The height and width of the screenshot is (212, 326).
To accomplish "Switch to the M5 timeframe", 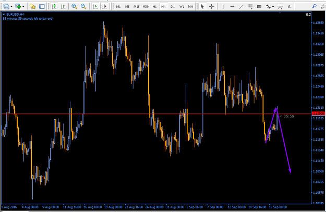I will point(127,7).
